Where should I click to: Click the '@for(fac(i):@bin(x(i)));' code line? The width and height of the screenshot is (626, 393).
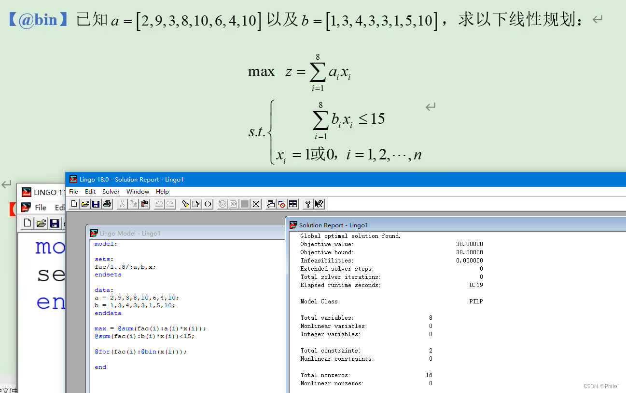[x=140, y=352]
